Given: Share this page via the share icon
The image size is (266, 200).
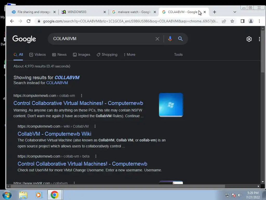Looking at the screenshot, I should click(224, 21).
